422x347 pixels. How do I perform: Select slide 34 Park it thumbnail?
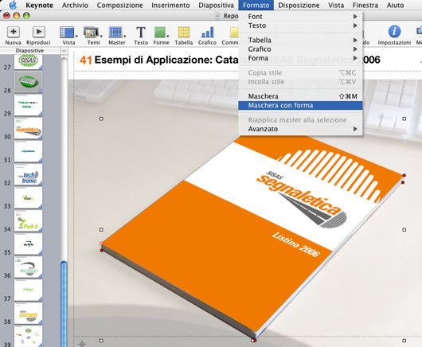pos(28,220)
